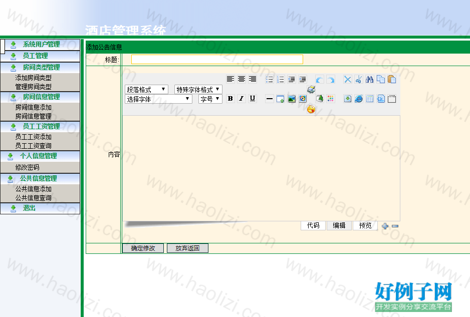The height and width of the screenshot is (317, 470).
Task: Open 公共信息查询 page
Action: 33,198
